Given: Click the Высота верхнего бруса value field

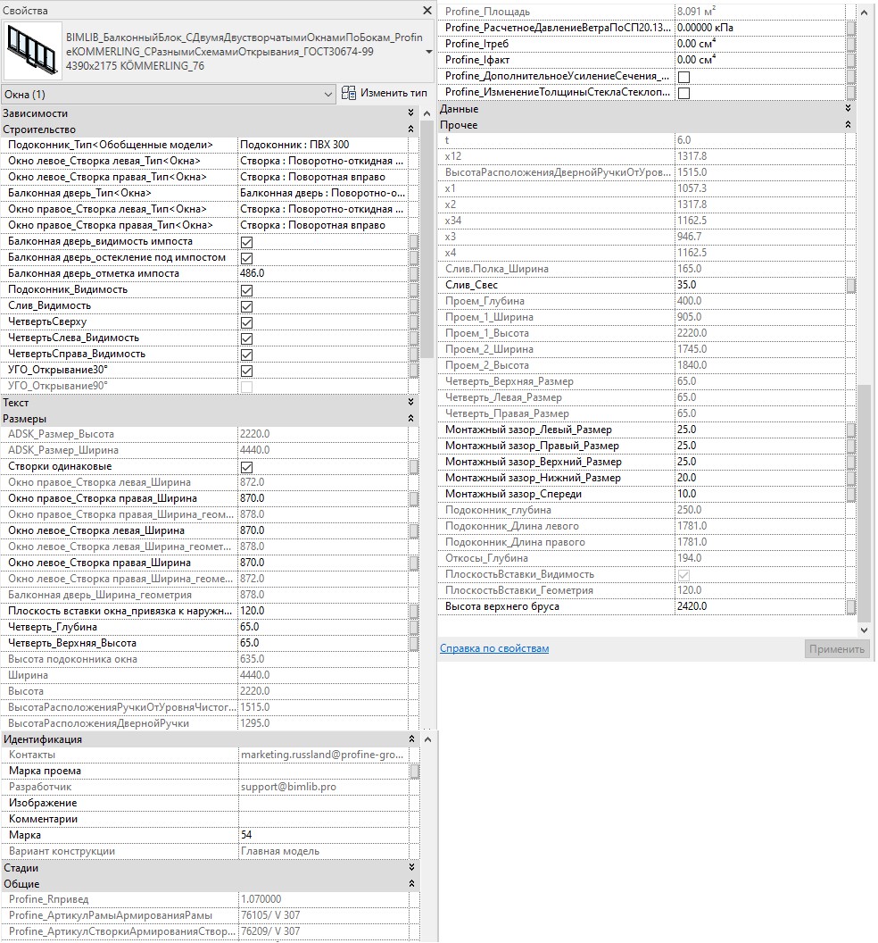Looking at the screenshot, I should [758, 606].
